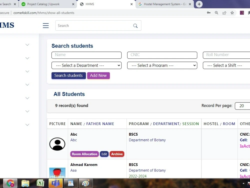Close the HHMS tab
Screen dimensions: 250x188
tap(131, 4)
